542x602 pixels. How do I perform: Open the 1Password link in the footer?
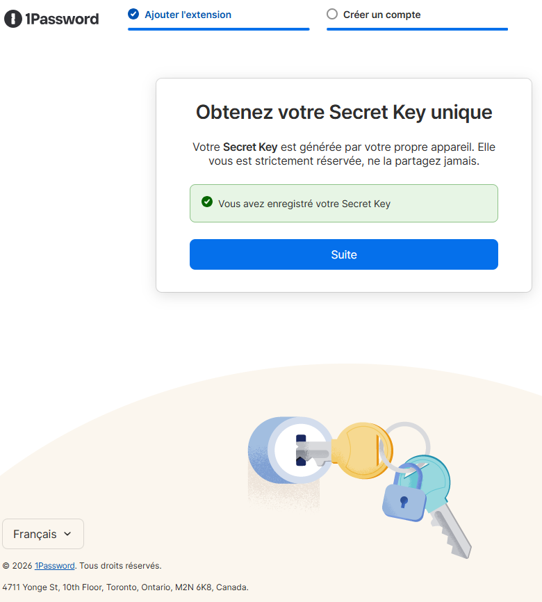[x=54, y=565]
